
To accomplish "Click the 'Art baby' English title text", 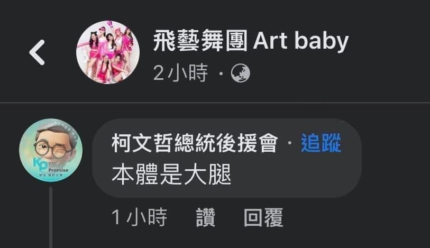I will click(301, 42).
